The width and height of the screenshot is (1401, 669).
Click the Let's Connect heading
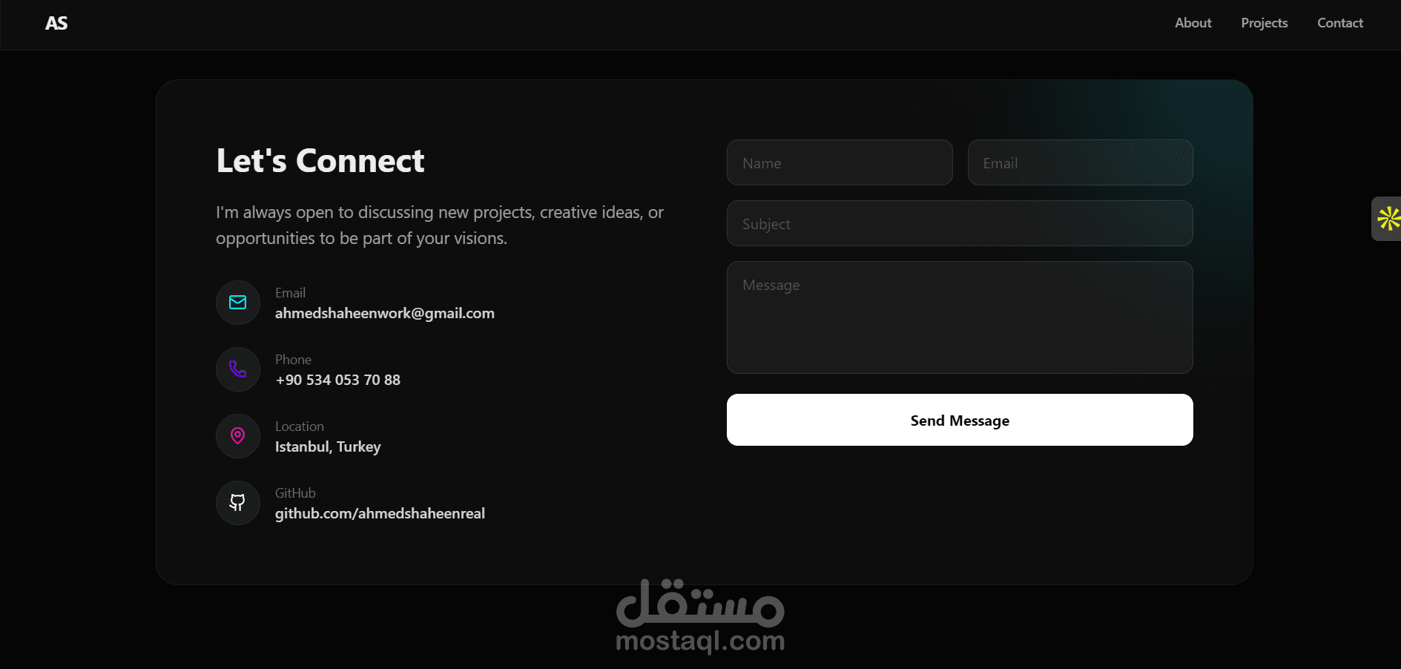point(320,160)
